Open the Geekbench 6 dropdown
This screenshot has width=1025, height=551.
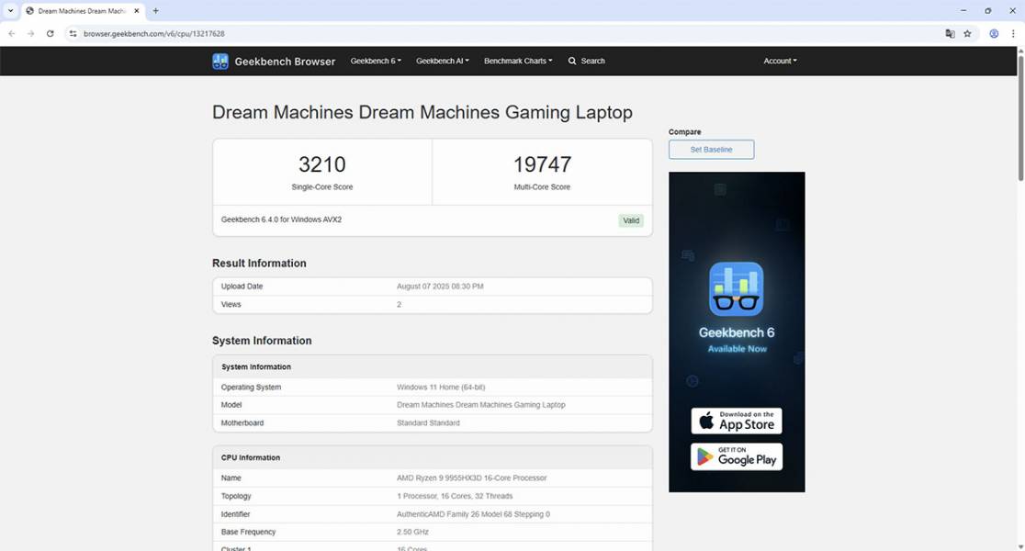(375, 61)
